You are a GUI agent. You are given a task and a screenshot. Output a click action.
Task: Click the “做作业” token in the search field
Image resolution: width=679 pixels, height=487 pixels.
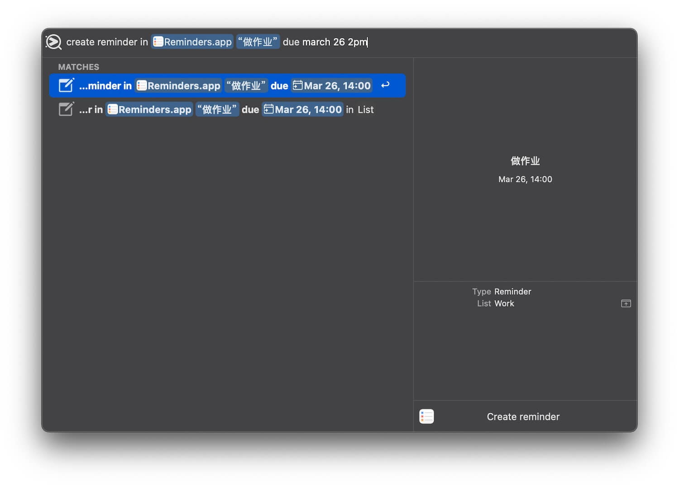(x=258, y=42)
